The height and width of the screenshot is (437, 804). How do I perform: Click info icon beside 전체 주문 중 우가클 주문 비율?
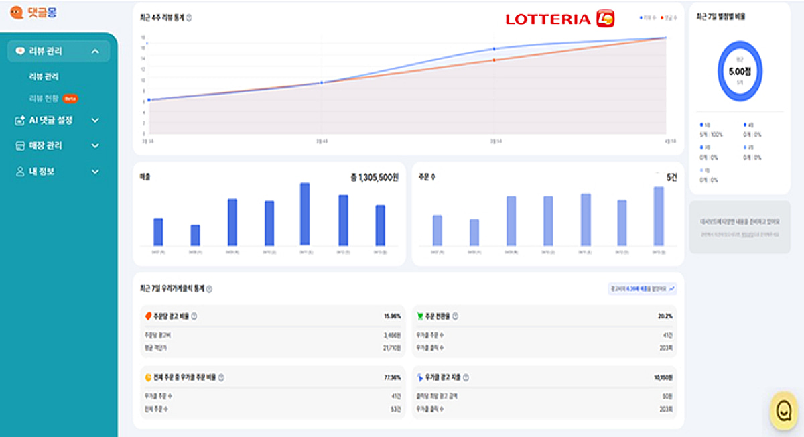220,378
